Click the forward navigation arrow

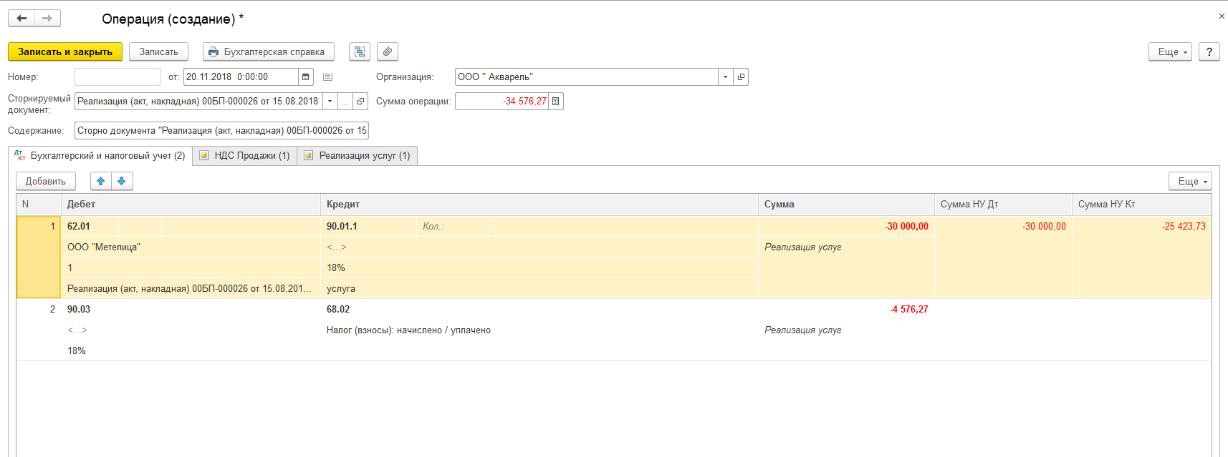tap(47, 19)
